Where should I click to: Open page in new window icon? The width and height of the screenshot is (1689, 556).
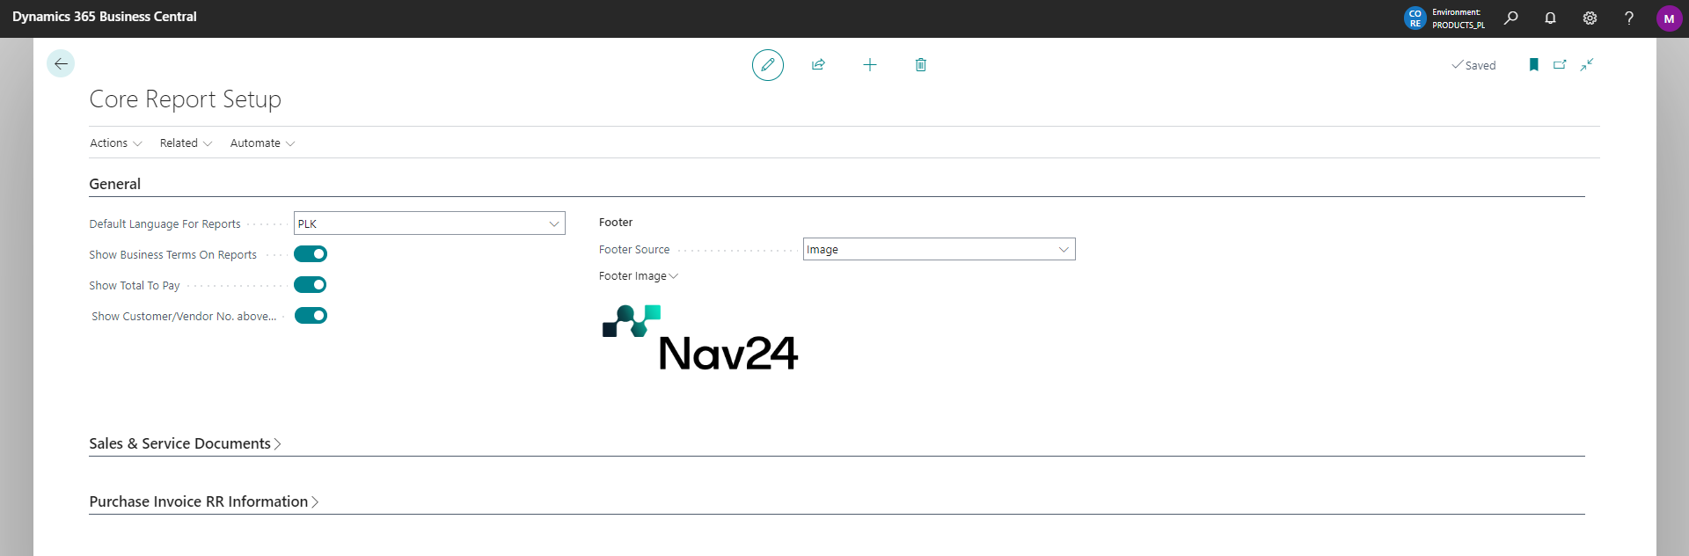[1560, 64]
